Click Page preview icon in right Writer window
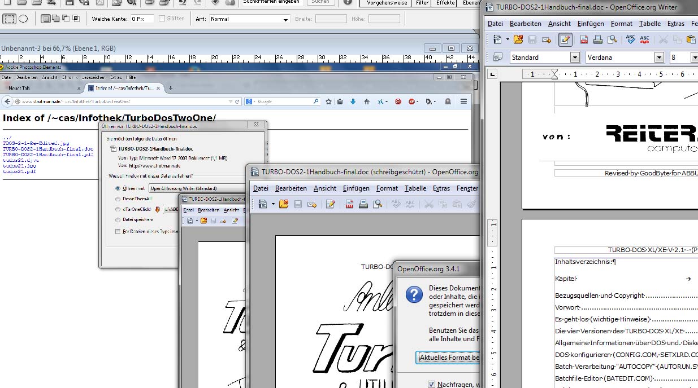This screenshot has width=698, height=388. [x=612, y=39]
